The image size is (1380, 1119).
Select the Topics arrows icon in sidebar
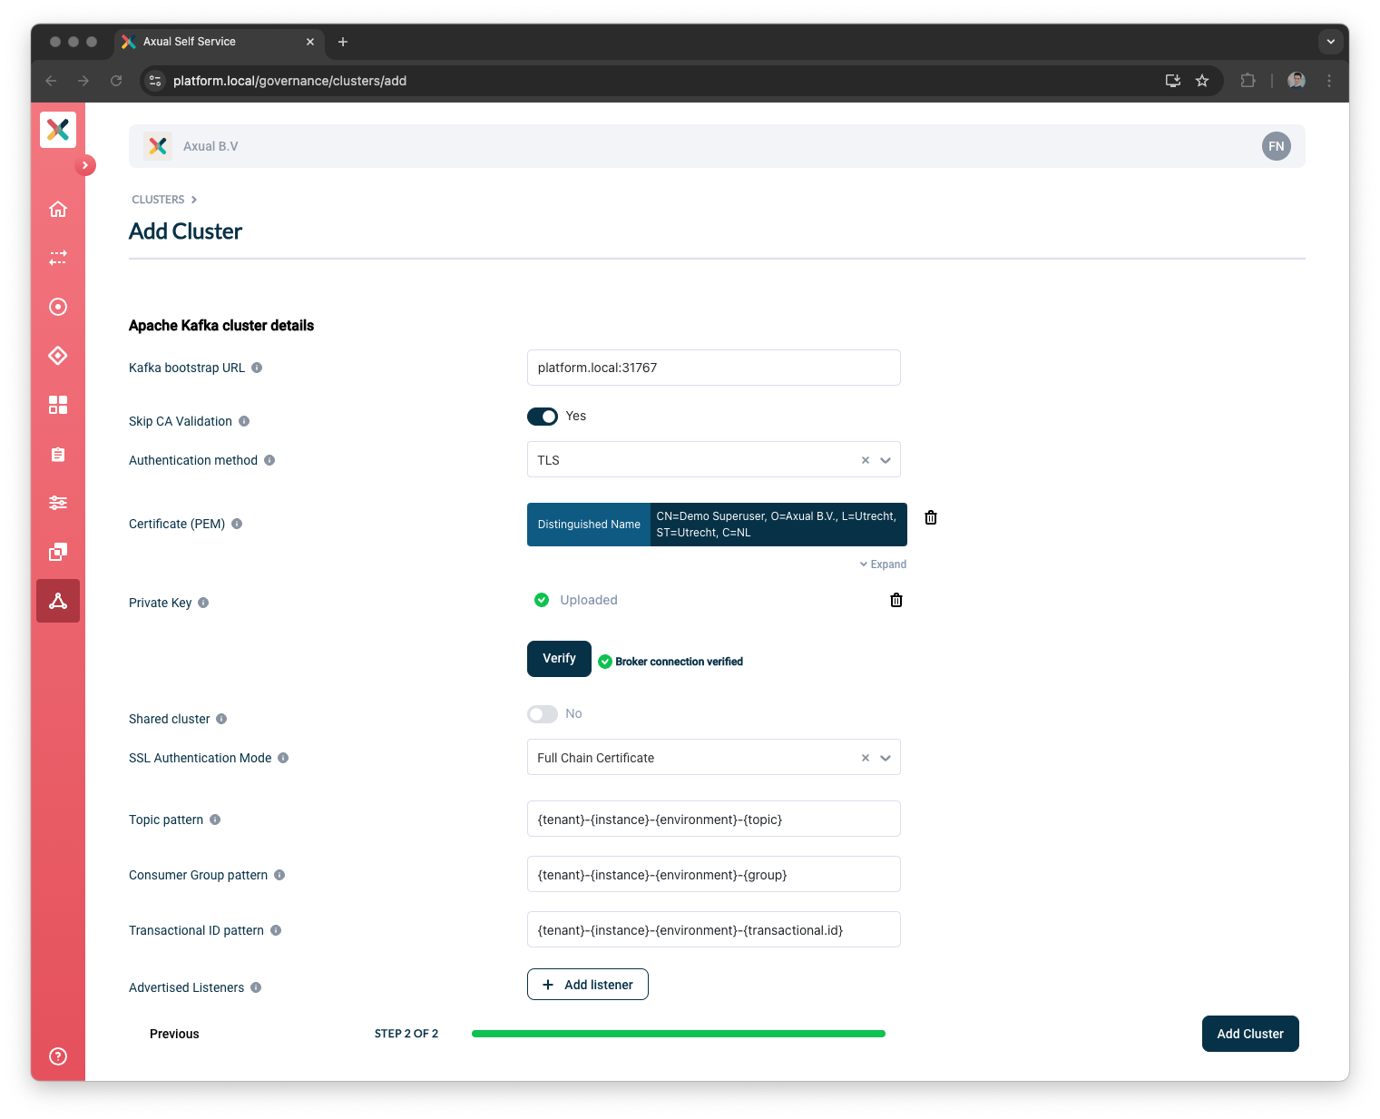(x=57, y=258)
